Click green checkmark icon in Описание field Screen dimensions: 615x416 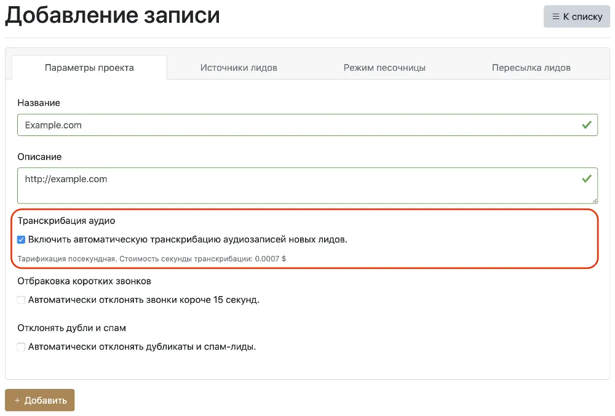tap(587, 179)
